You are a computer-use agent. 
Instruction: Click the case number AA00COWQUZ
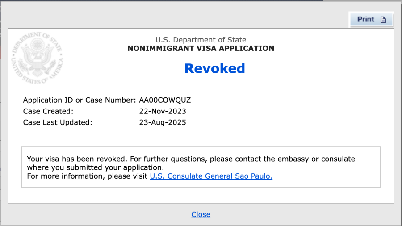click(165, 100)
